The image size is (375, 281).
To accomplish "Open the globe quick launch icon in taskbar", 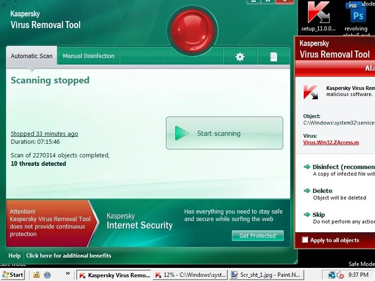I will click(x=47, y=275).
